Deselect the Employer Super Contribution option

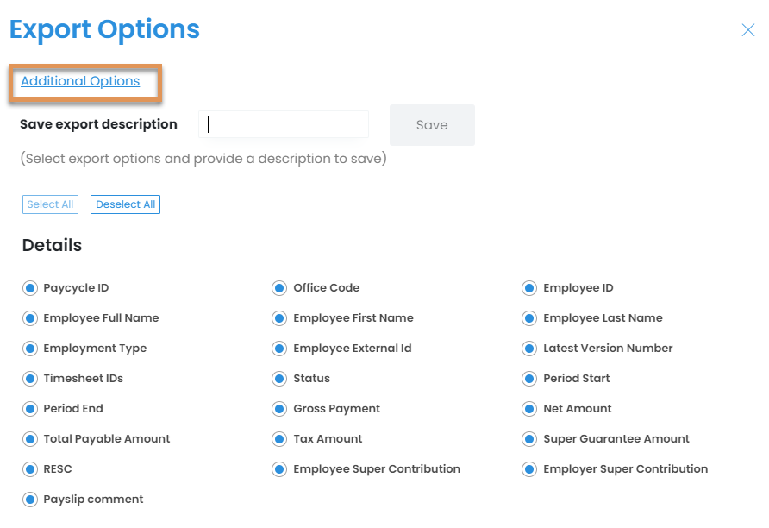(529, 469)
